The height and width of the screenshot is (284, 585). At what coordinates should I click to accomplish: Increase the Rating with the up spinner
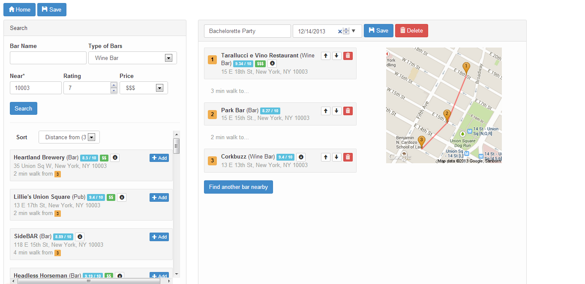coord(114,85)
